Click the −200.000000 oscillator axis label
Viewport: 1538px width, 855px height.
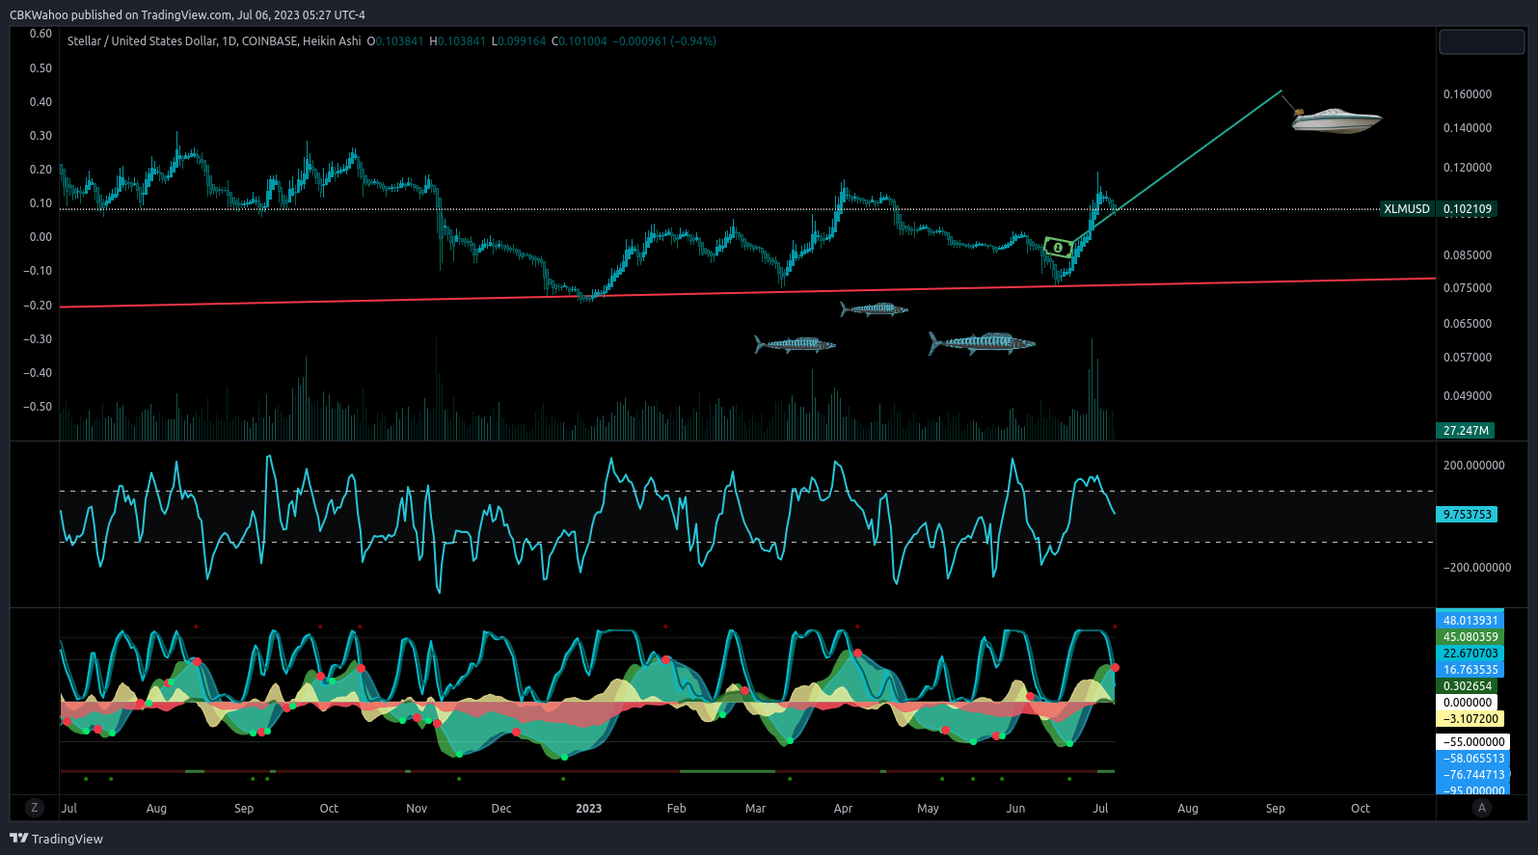(1476, 568)
